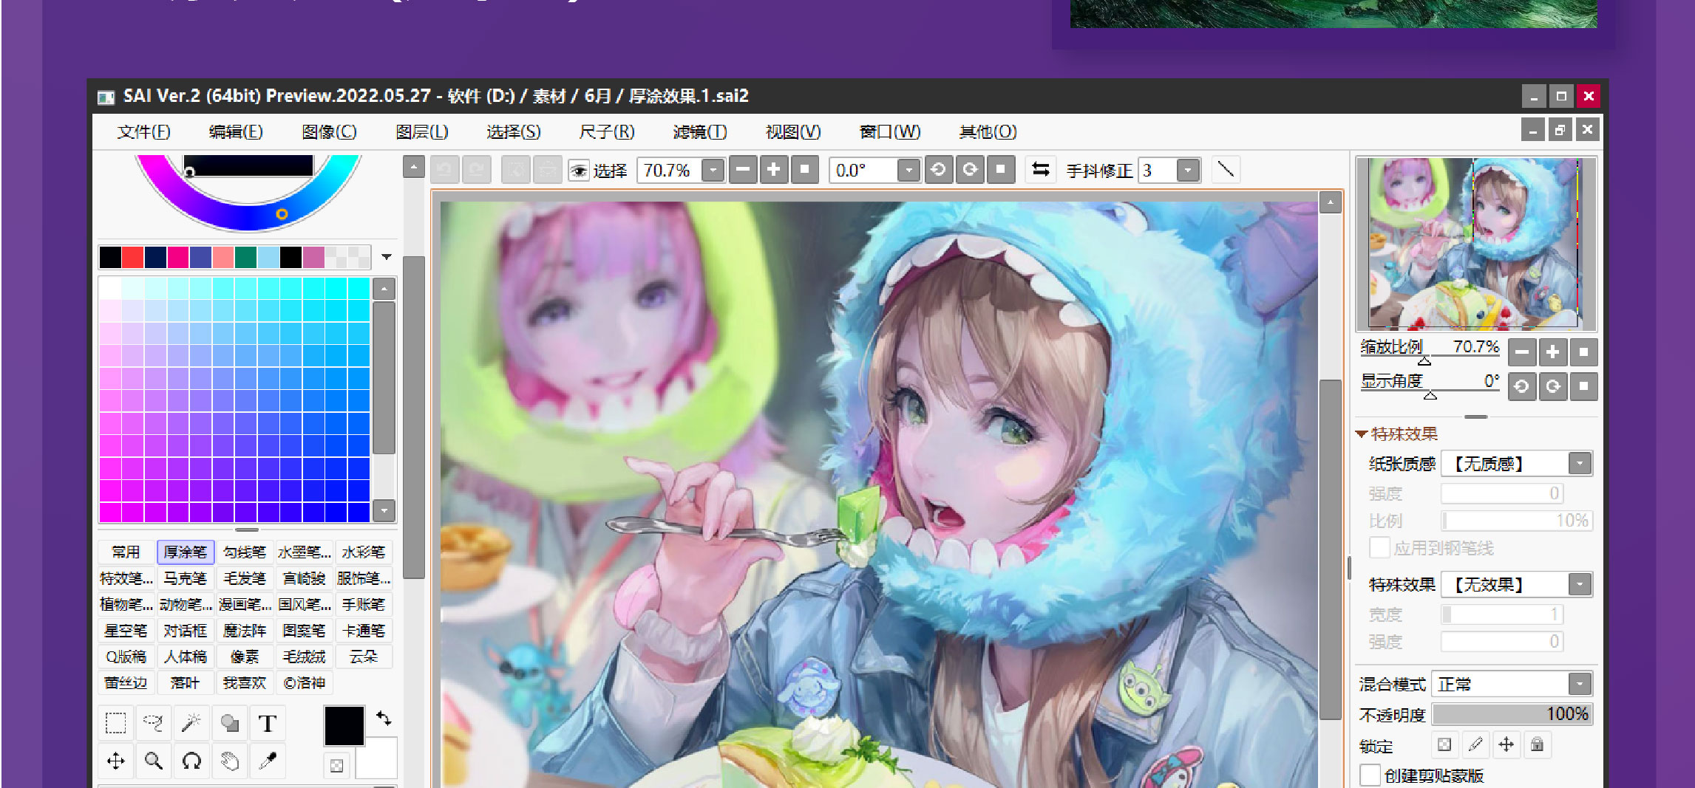Select the shape tool
This screenshot has height=788, width=1695.
point(230,723)
